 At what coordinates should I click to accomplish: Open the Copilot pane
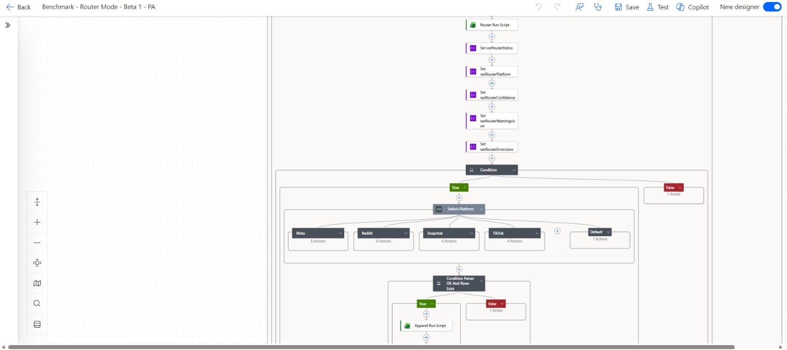point(693,7)
